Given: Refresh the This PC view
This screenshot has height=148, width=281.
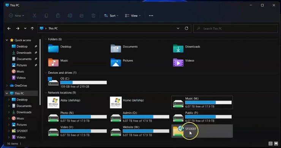Looking at the screenshot, I should pos(186,28).
